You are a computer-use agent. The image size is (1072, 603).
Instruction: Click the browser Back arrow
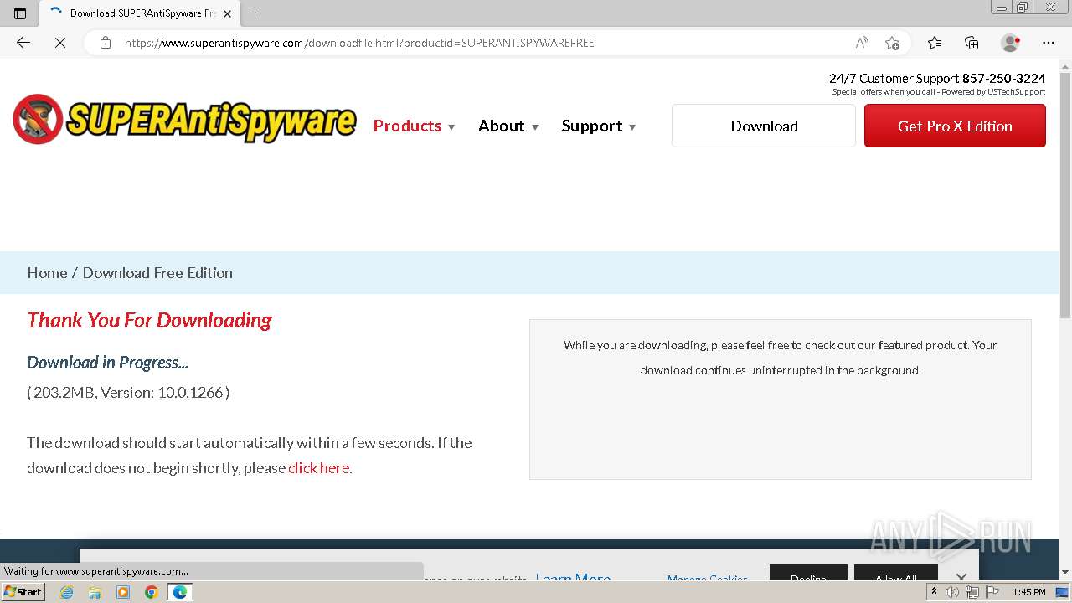pos(23,43)
